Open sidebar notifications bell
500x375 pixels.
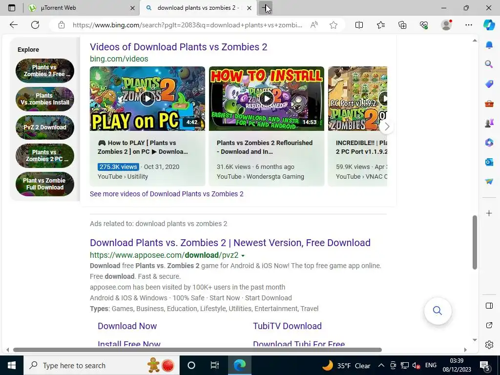pos(489,45)
